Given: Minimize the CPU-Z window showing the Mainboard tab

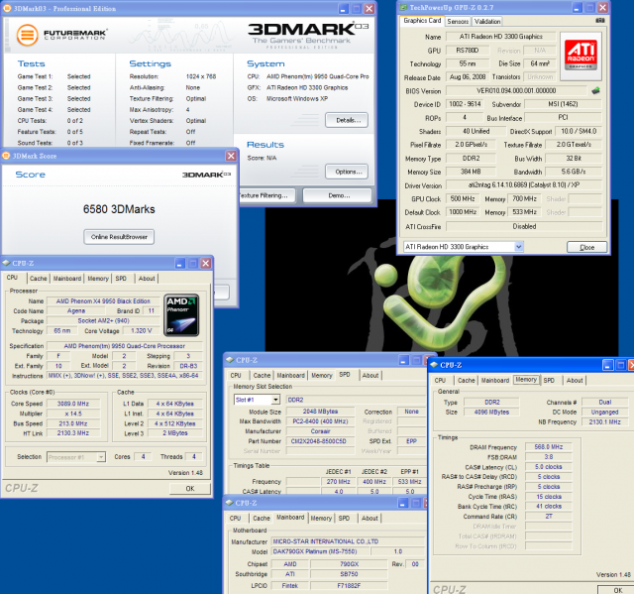Looking at the screenshot, I should [403, 503].
